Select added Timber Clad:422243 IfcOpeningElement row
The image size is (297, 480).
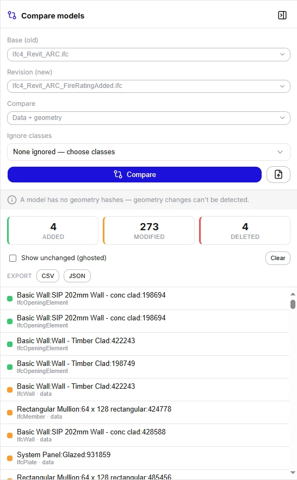[x=145, y=344]
